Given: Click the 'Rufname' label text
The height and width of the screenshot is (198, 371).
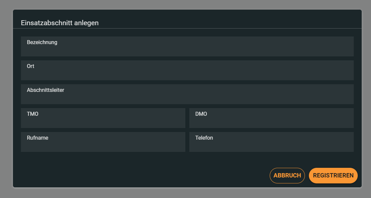Looking at the screenshot, I should (x=38, y=138).
